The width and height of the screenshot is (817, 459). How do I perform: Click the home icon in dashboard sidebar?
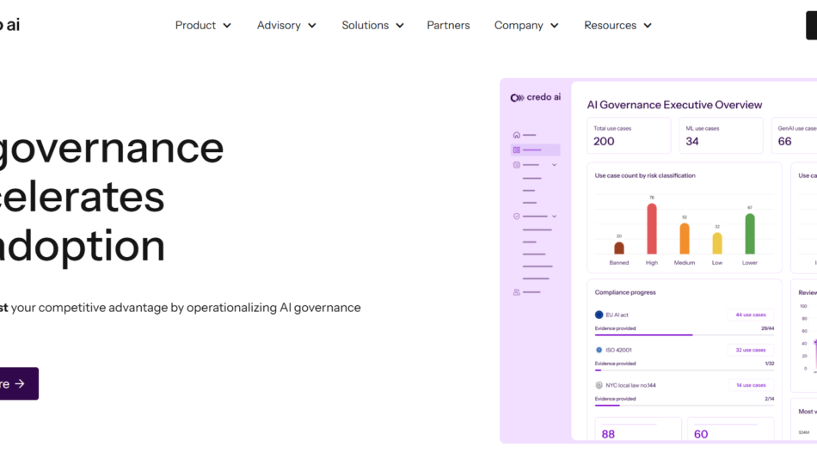coord(516,135)
